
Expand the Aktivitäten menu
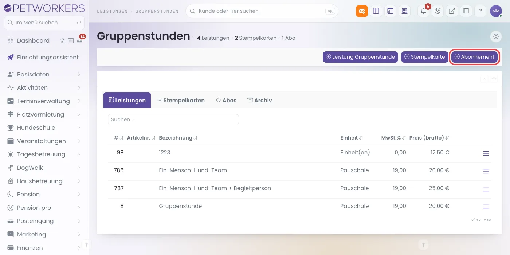[x=44, y=88]
